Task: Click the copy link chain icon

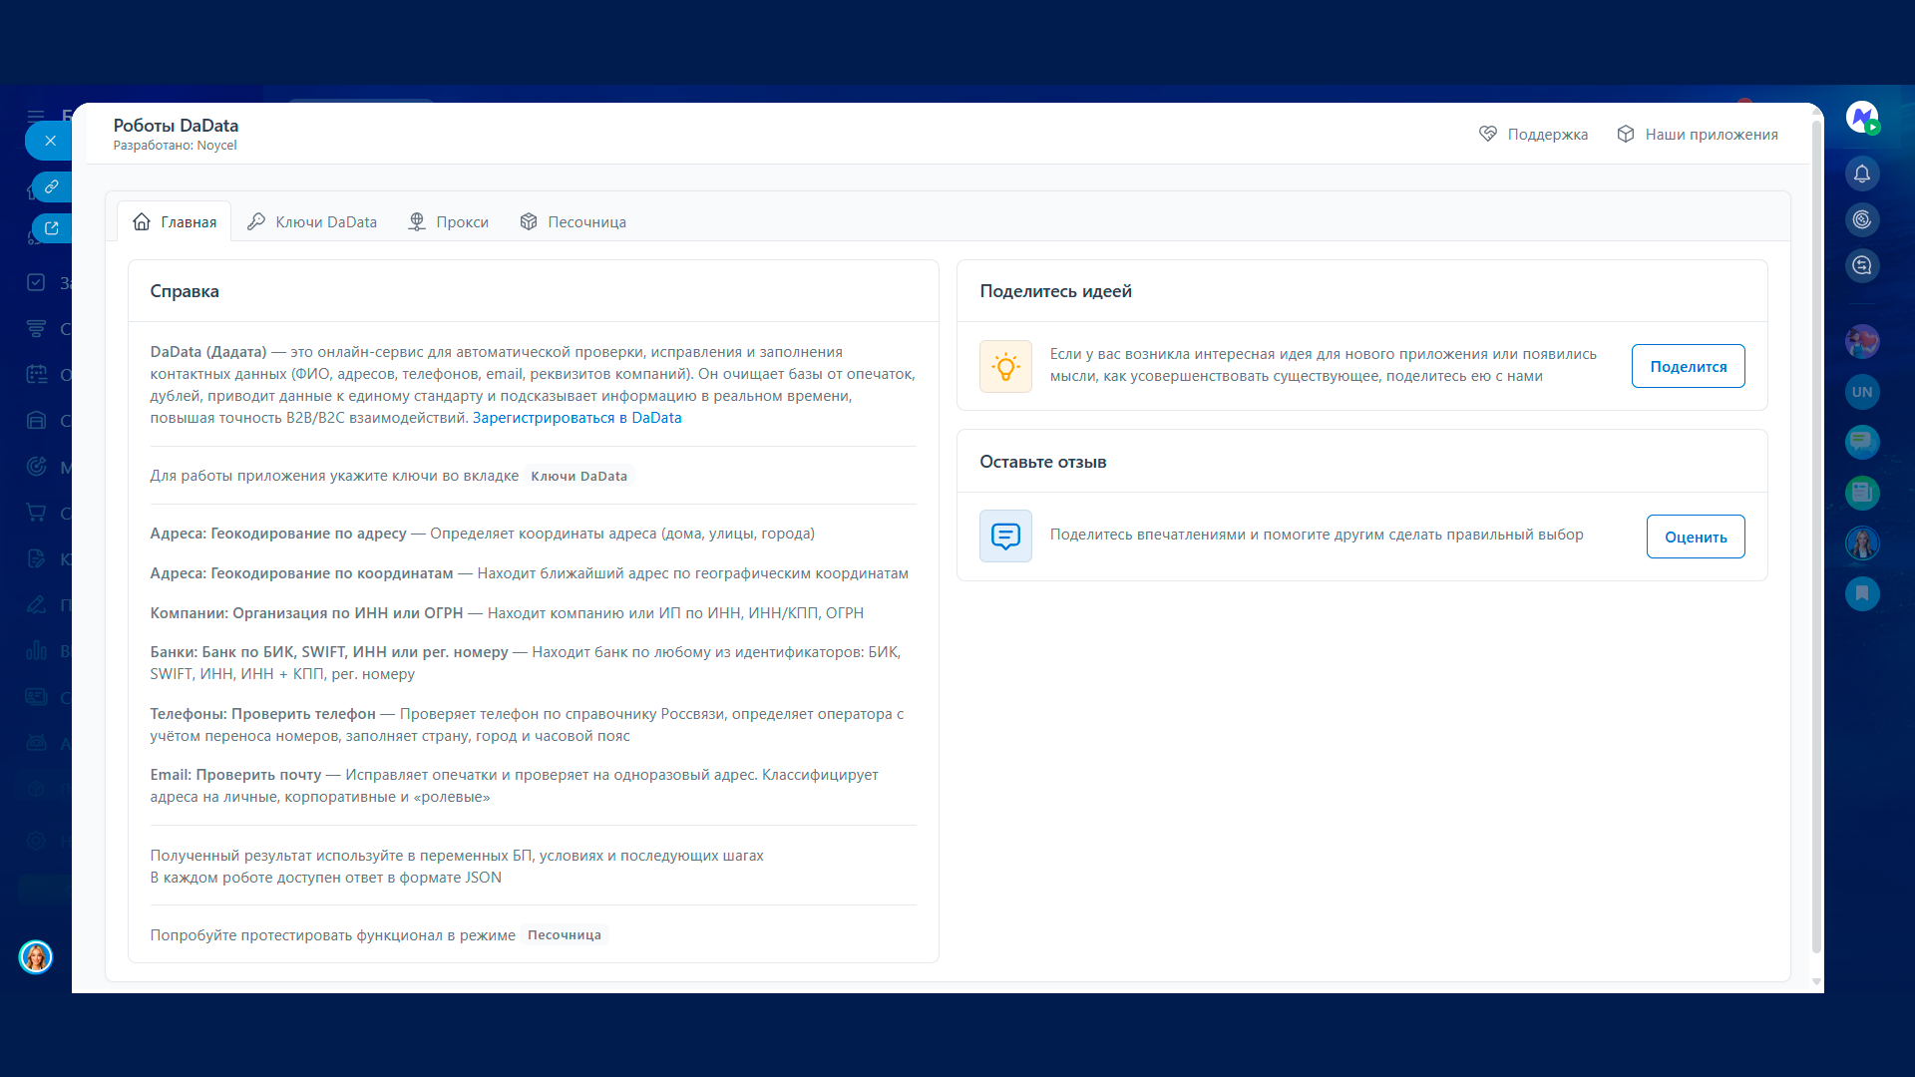Action: tap(52, 186)
